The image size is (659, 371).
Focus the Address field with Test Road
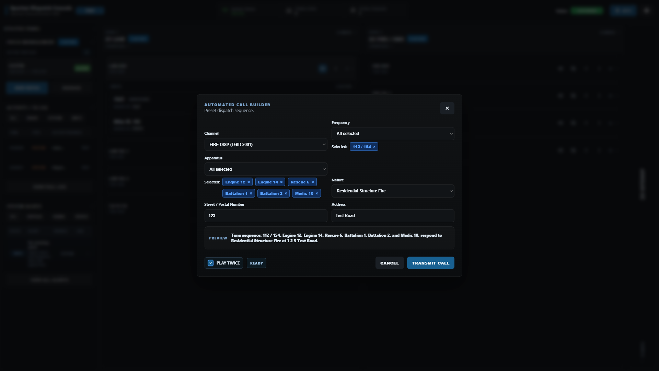click(x=393, y=216)
